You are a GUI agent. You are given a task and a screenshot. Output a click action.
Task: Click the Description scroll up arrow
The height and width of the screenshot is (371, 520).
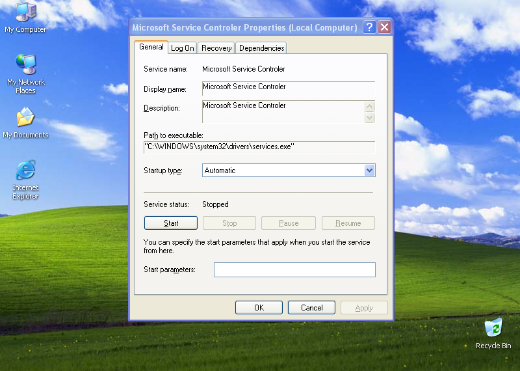[x=369, y=106]
